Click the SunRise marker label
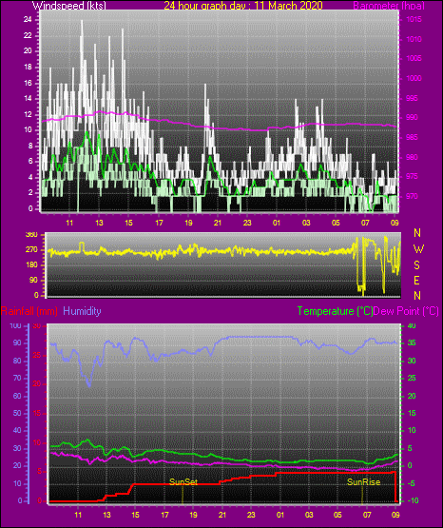Viewport: 443px width, 528px height. [x=363, y=482]
